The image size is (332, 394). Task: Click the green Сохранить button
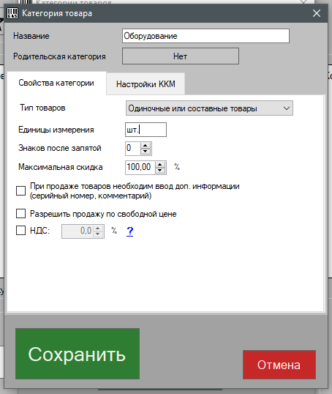[78, 354]
